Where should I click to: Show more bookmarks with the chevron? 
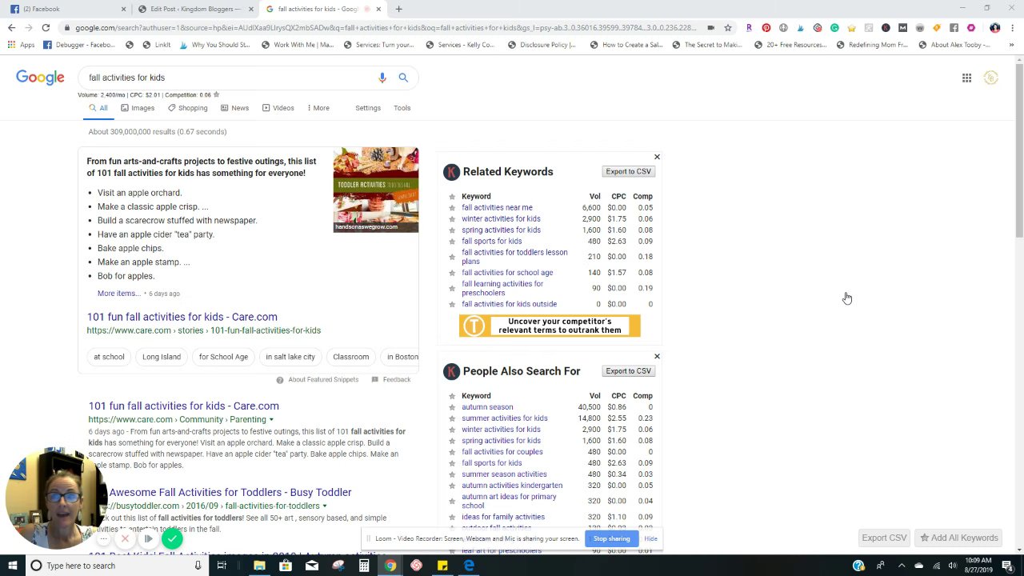(1011, 45)
